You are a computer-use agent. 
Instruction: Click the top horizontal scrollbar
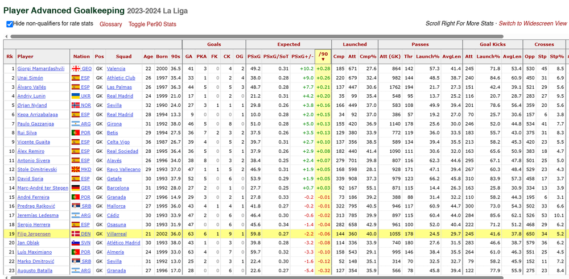click(x=257, y=36)
